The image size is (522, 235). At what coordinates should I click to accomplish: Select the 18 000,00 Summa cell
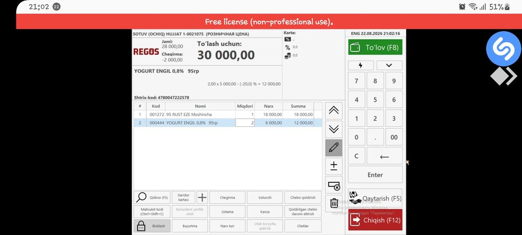tap(298, 114)
